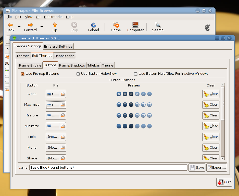This screenshot has width=239, height=196.
Task: Open the Go menu in File Browser
Action: [38, 17]
